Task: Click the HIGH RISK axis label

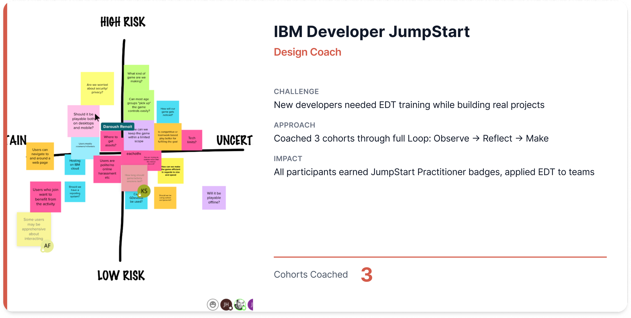Action: (x=123, y=22)
